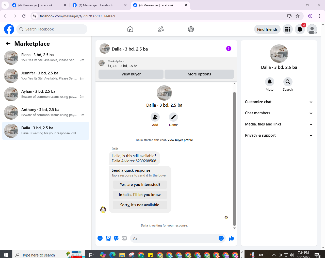Click the chat scrollbar thumb
The image size is (325, 258).
pyautogui.click(x=234, y=159)
